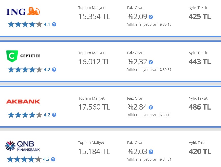This screenshot has width=221, height=167.
Task: Click ING annual cost rate %35,15 text
Action: click(x=149, y=24)
